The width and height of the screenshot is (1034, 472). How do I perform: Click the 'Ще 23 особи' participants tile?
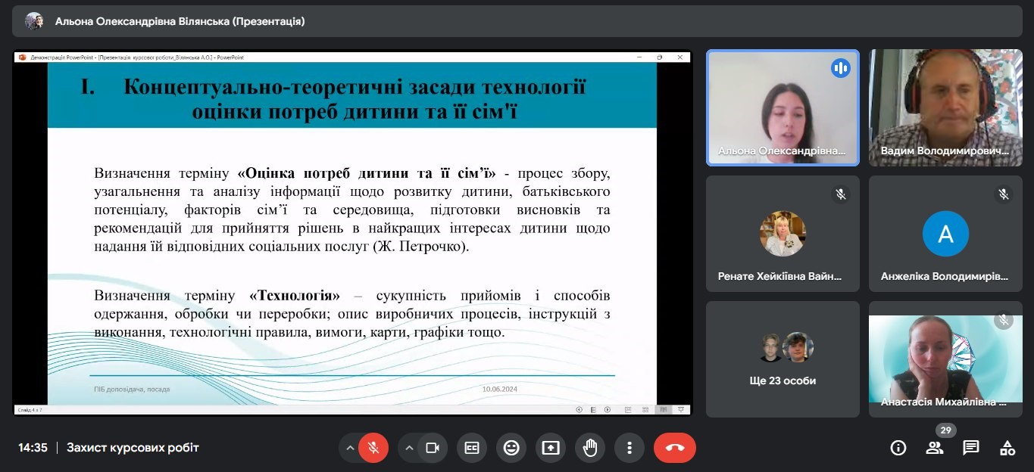coord(783,359)
